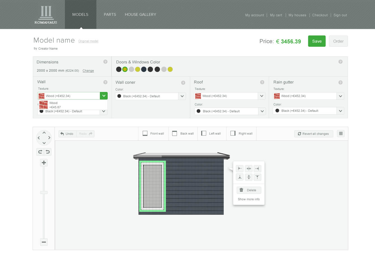Click the align to bottom icon
Screen dimensions: 375x254
[x=240, y=177]
